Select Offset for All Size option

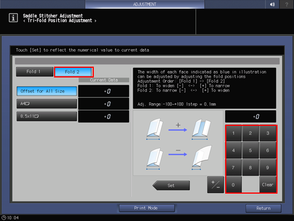[47, 91]
